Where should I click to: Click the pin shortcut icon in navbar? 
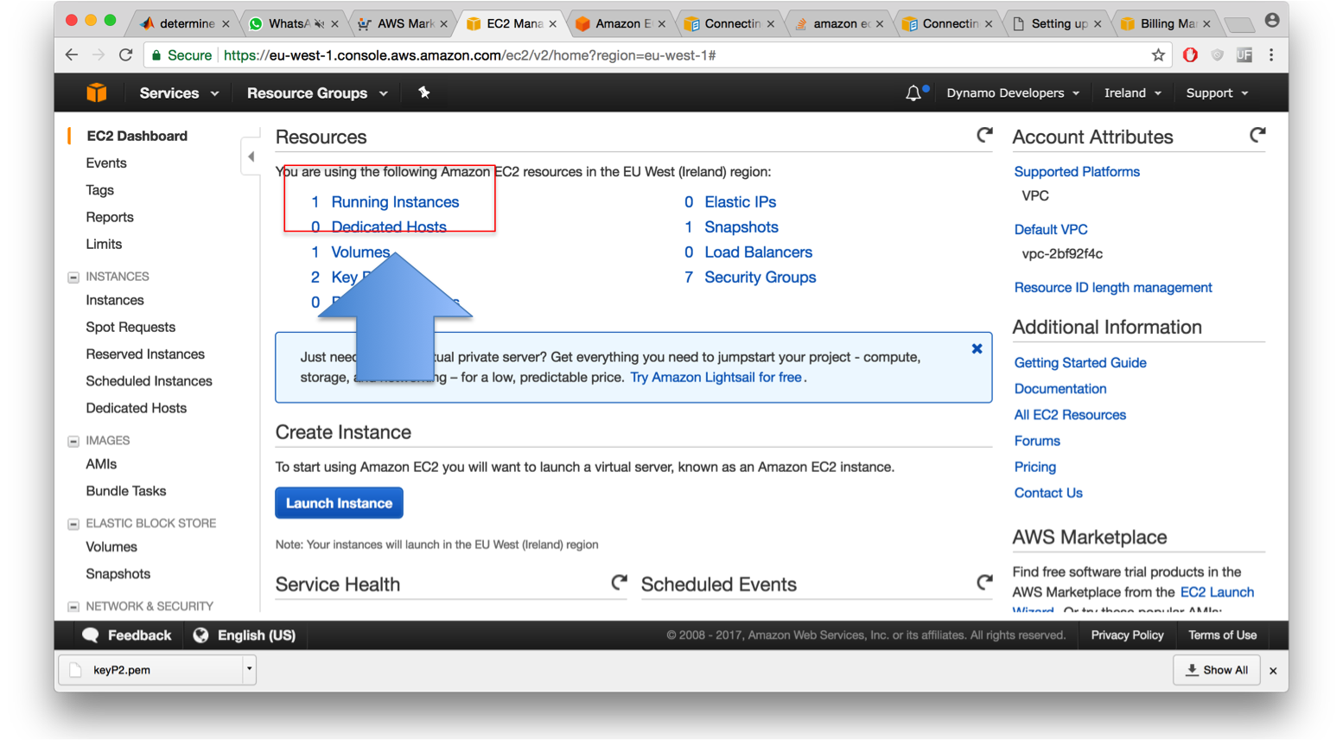pos(423,92)
